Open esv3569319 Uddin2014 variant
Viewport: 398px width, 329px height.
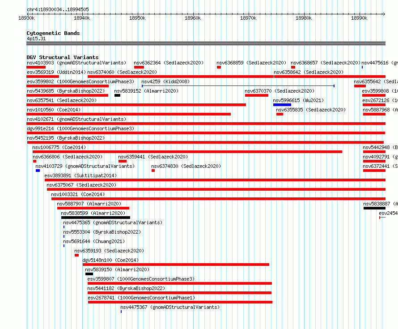pyautogui.click(x=56, y=72)
